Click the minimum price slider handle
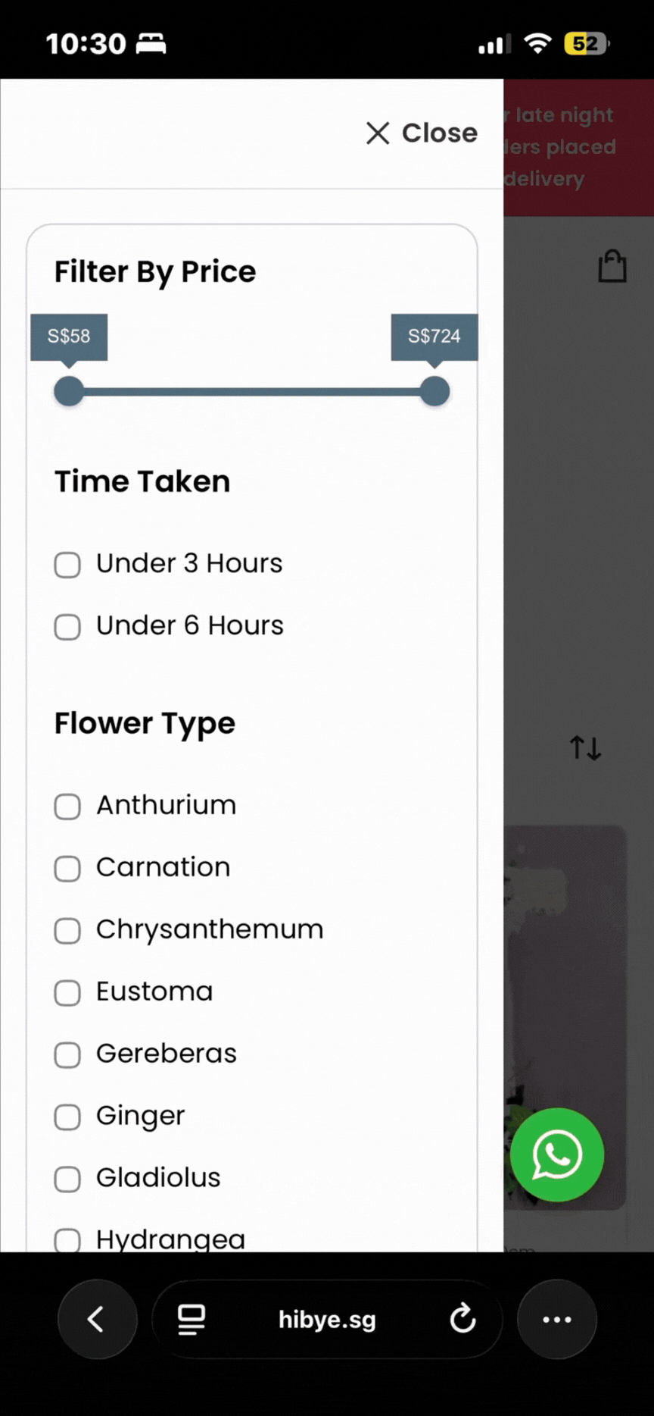Viewport: 654px width, 1416px height. (x=69, y=391)
